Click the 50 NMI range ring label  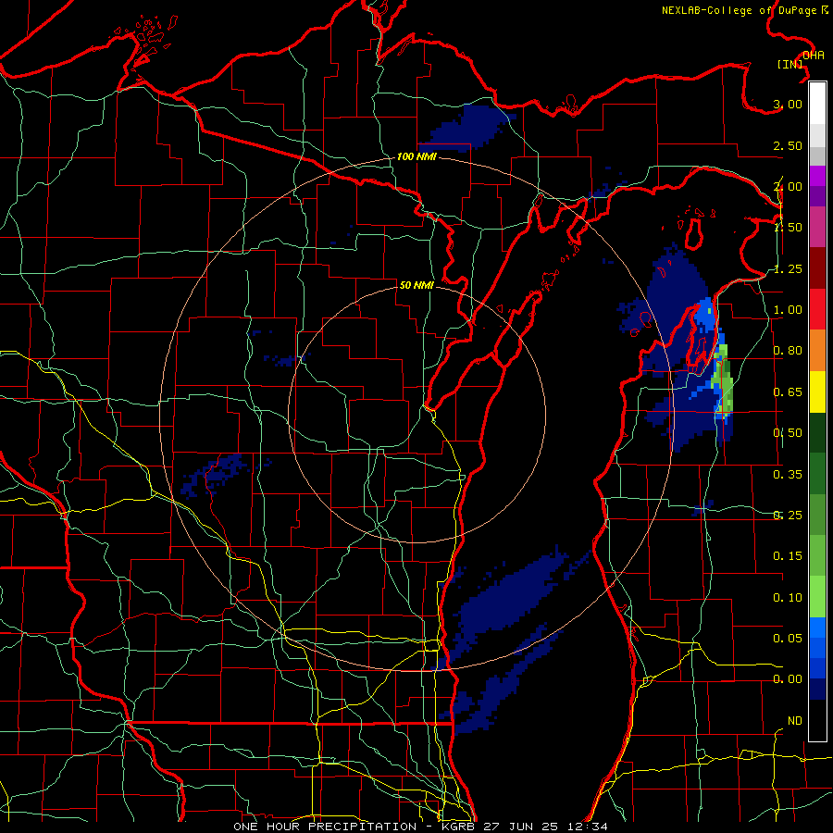(x=416, y=285)
